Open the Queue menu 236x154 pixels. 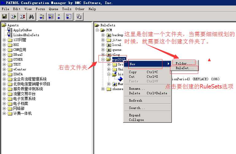pyautogui.click(x=53, y=9)
